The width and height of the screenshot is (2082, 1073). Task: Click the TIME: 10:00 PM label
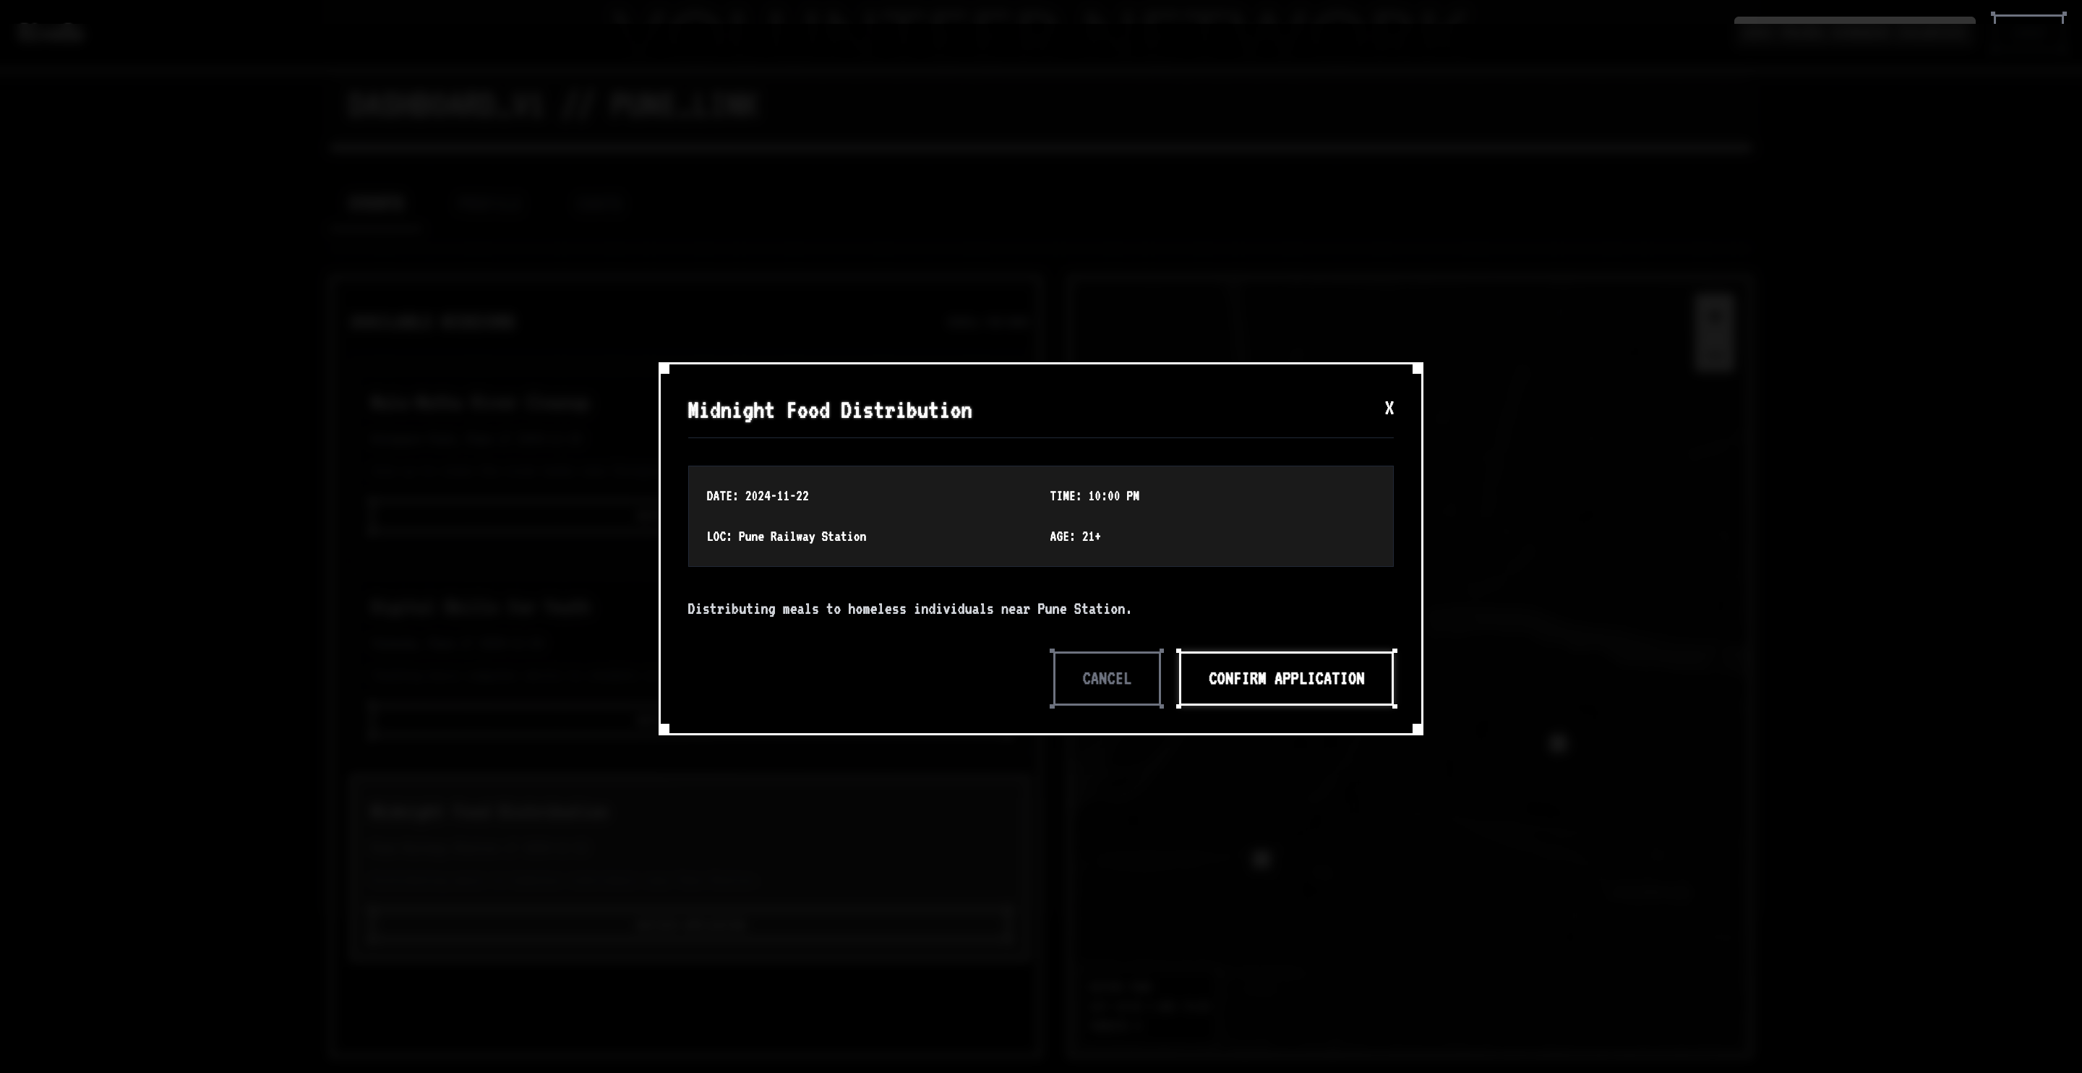point(1094,497)
